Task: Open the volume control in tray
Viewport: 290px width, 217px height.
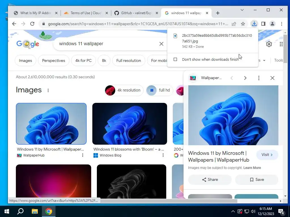Action: 253,211
